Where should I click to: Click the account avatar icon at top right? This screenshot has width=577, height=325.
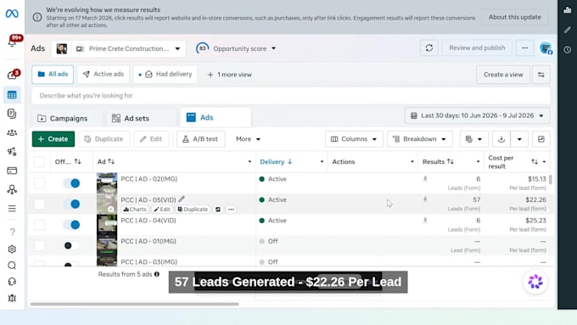pos(546,48)
